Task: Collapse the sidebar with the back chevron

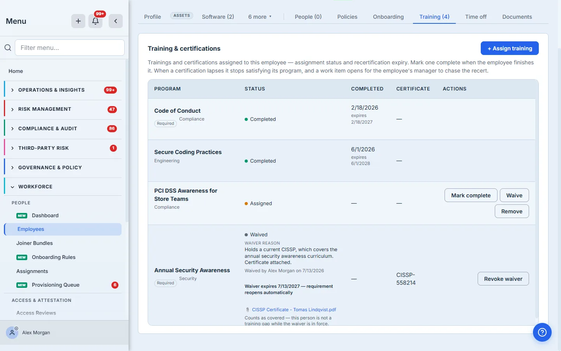Action: (x=116, y=21)
